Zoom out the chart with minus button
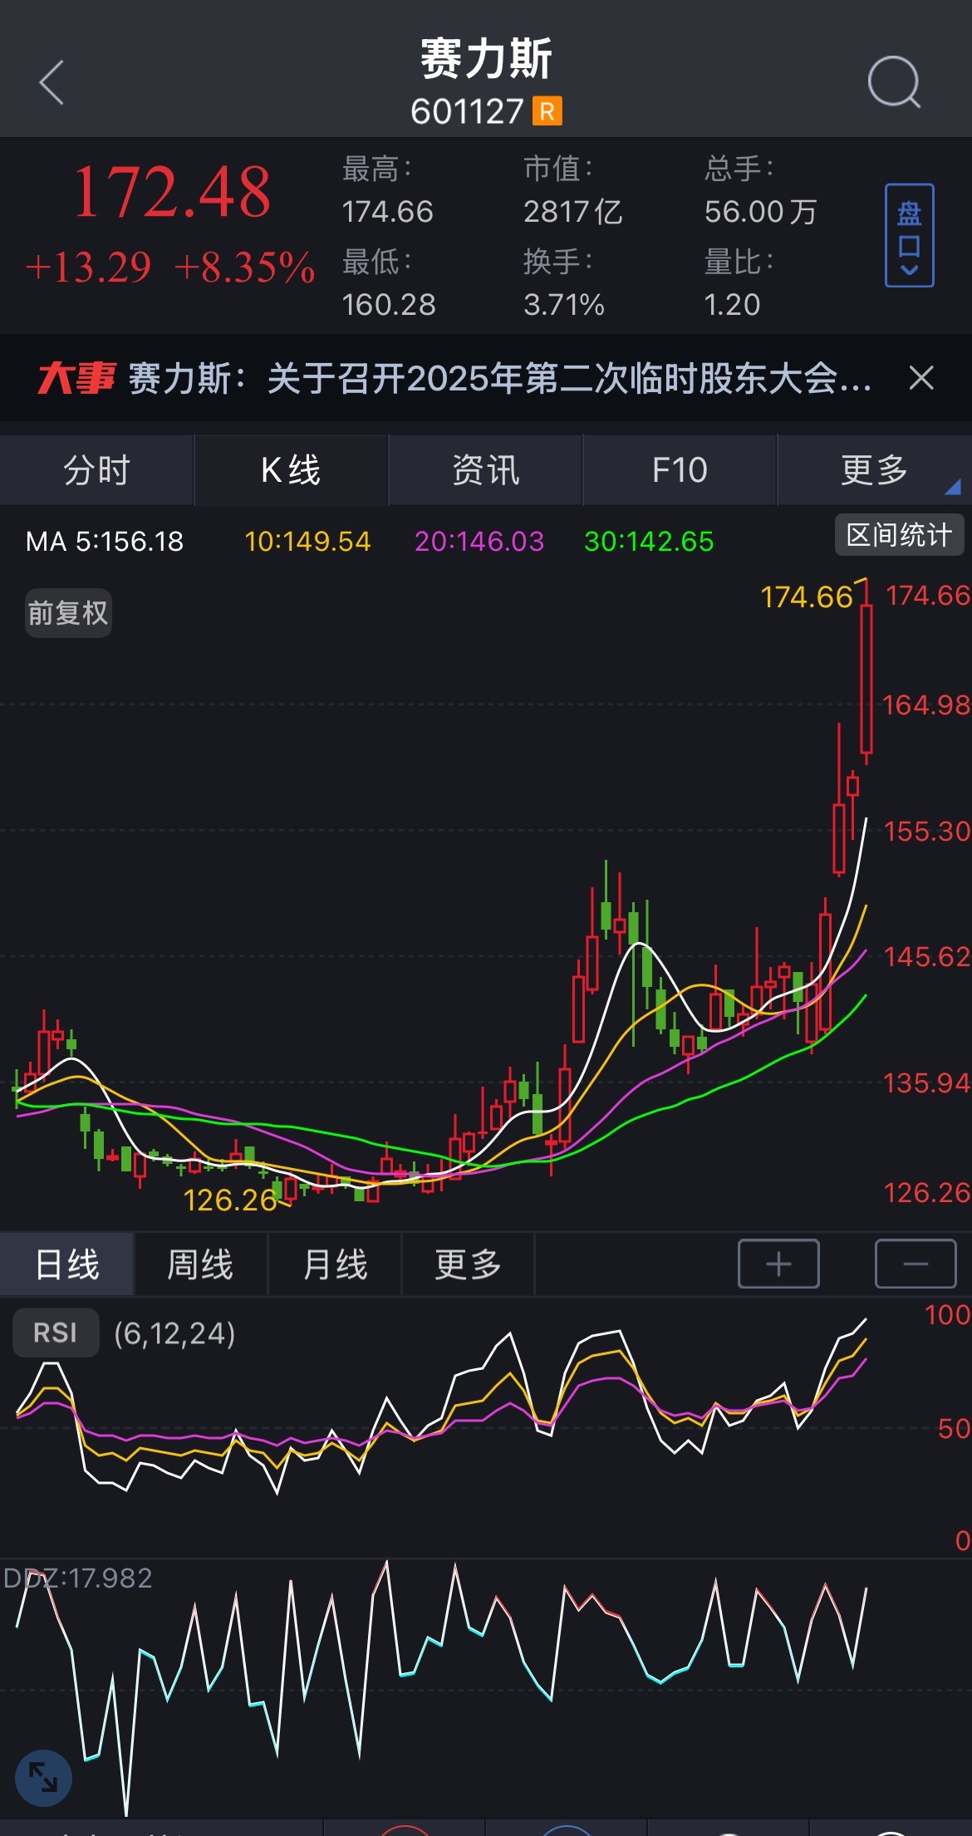Viewport: 972px width, 1836px height. coord(916,1264)
